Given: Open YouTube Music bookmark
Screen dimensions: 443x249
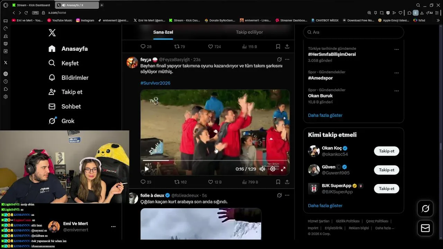Looking at the screenshot, I should tap(60, 20).
